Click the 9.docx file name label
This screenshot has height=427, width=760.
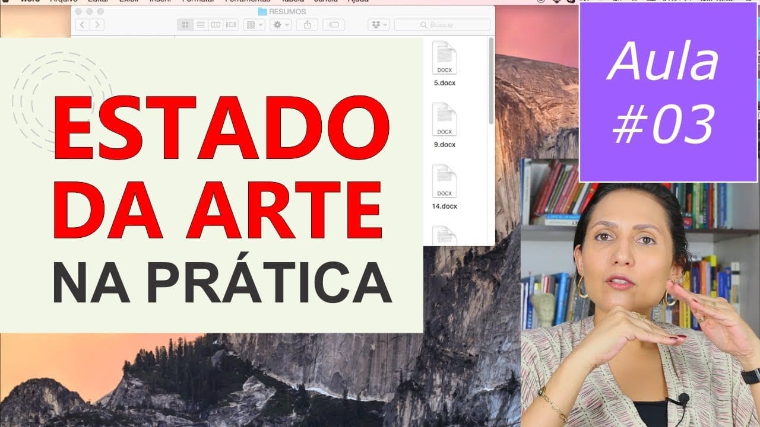445,145
